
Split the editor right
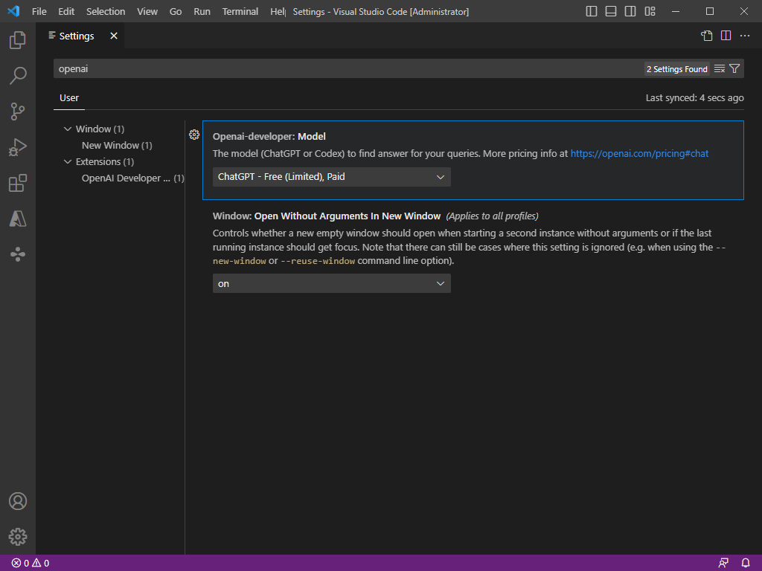(726, 36)
